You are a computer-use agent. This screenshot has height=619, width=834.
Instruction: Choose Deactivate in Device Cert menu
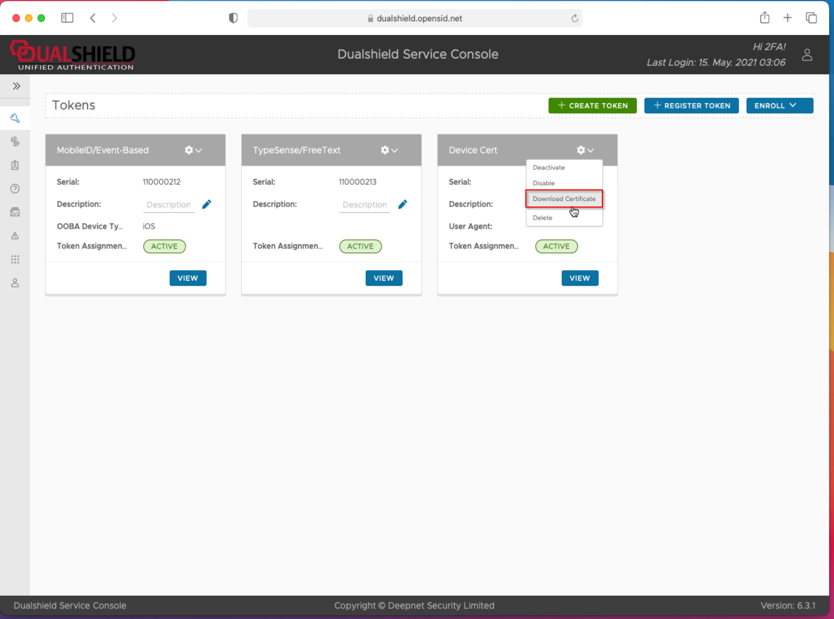pyautogui.click(x=549, y=167)
